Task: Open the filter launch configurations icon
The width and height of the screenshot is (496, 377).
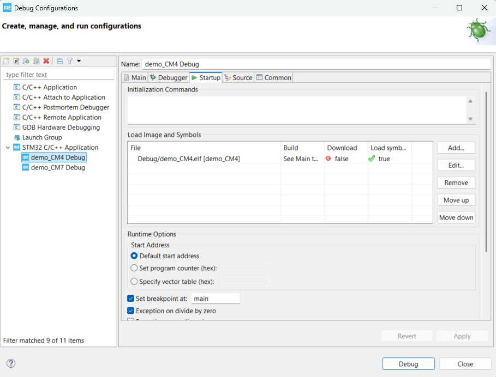Action: [x=70, y=61]
